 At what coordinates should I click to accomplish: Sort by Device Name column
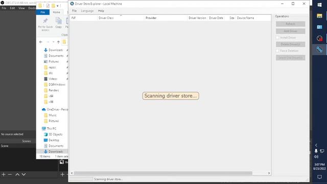[253, 18]
